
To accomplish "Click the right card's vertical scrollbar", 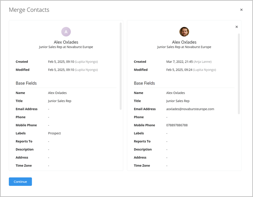I will 239,74.
